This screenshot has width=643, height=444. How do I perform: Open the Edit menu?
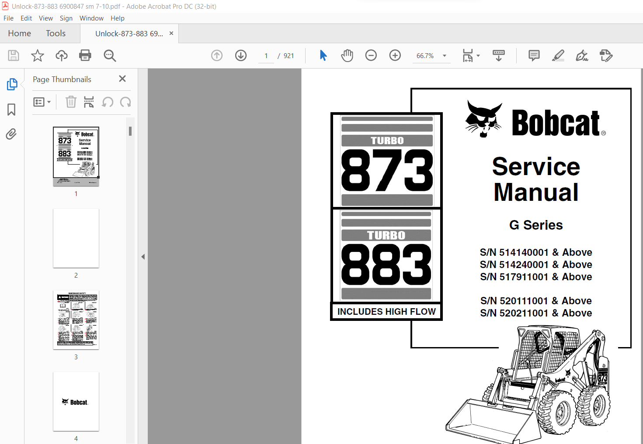[x=26, y=18]
